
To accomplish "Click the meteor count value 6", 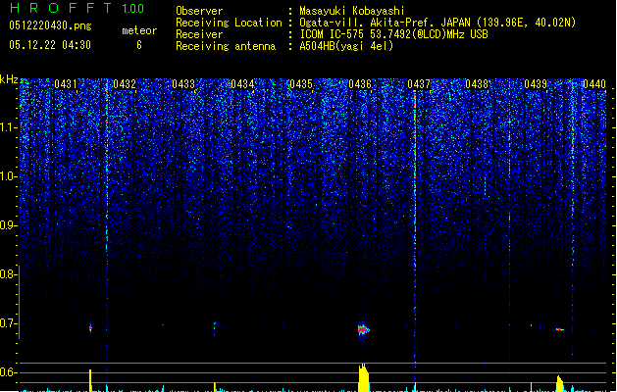I will pyautogui.click(x=139, y=45).
